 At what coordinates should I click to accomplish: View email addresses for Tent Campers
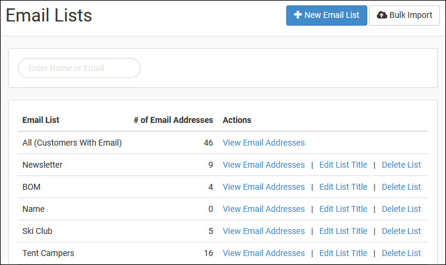click(x=264, y=253)
